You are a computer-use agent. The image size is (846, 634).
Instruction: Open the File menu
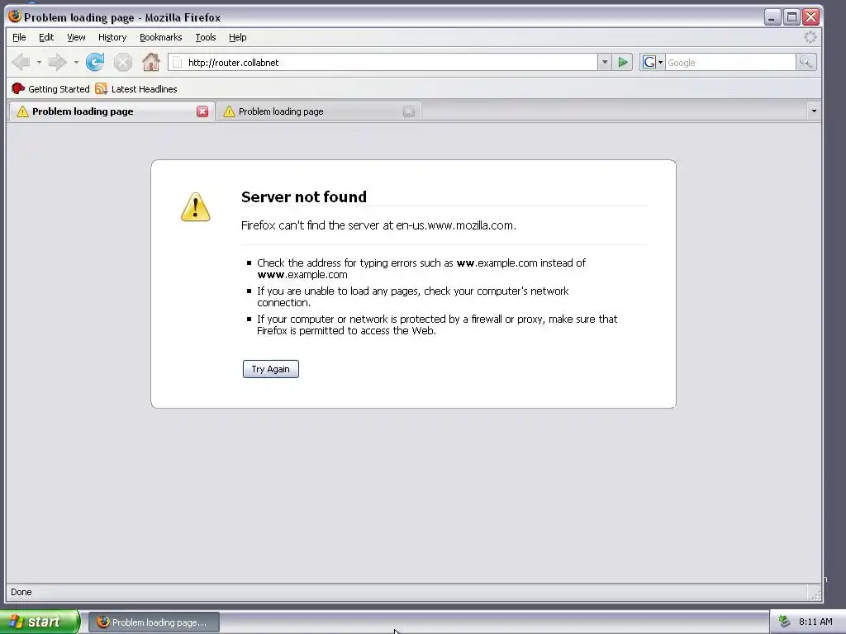20,37
